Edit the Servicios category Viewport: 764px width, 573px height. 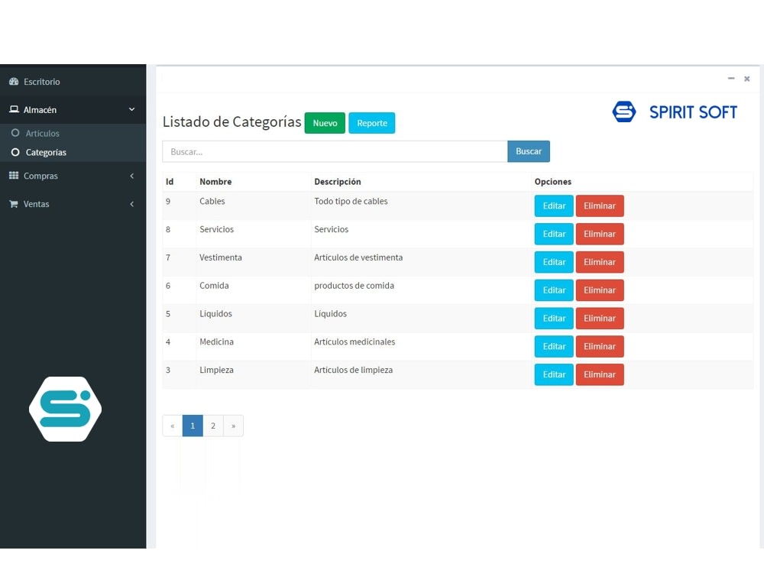pyautogui.click(x=553, y=234)
